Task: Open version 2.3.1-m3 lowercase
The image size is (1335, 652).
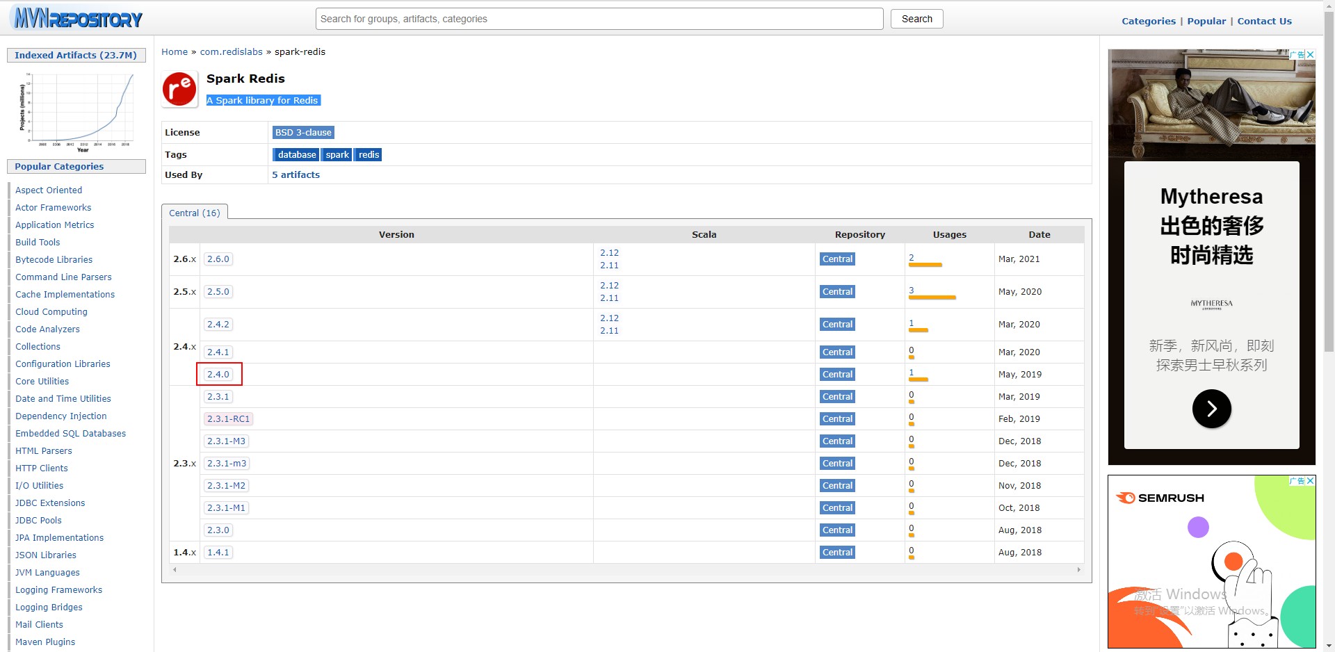Action: pyautogui.click(x=227, y=463)
